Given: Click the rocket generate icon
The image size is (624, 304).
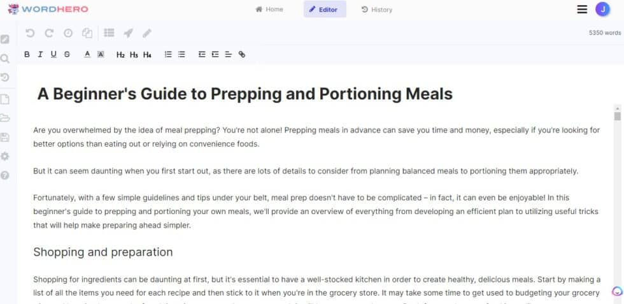Looking at the screenshot, I should click(128, 33).
